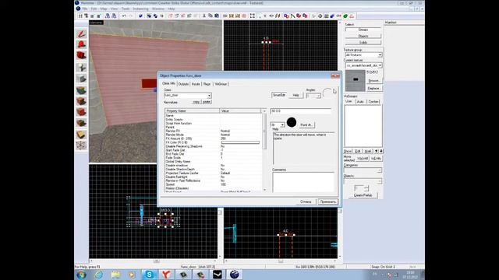Set selection mode to Groups
This screenshot has width=499, height=280.
click(363, 30)
